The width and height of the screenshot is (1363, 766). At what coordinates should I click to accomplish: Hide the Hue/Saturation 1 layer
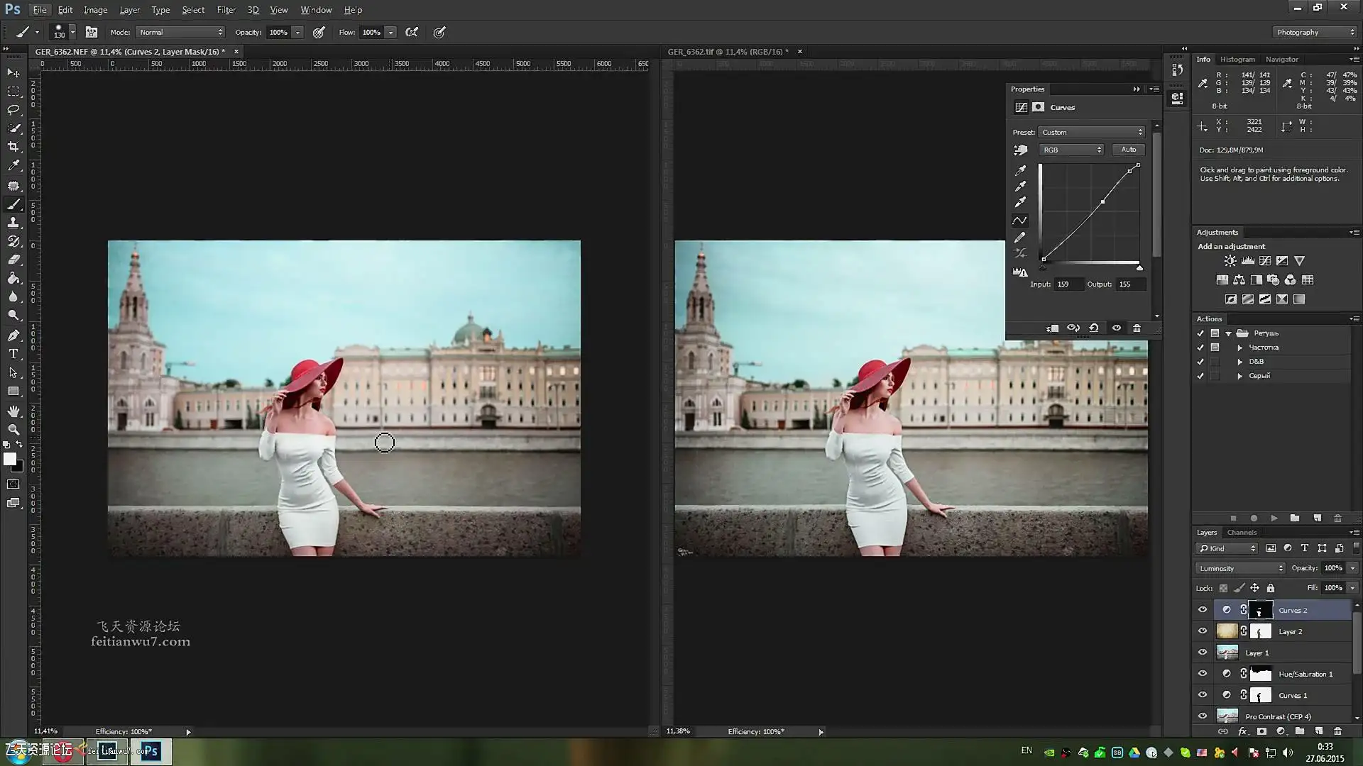[x=1203, y=674]
